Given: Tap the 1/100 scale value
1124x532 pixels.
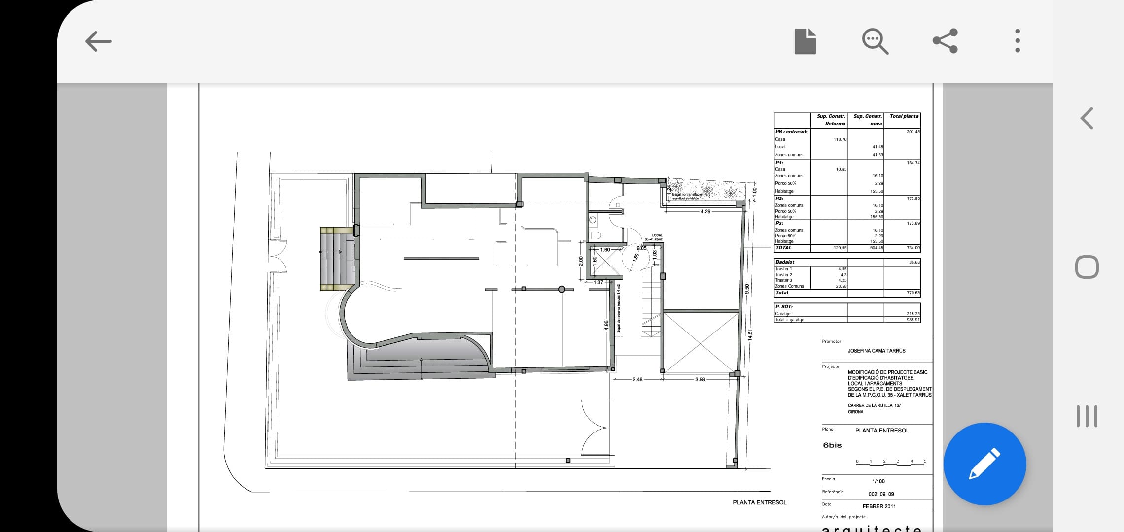Looking at the screenshot, I should coord(878,481).
